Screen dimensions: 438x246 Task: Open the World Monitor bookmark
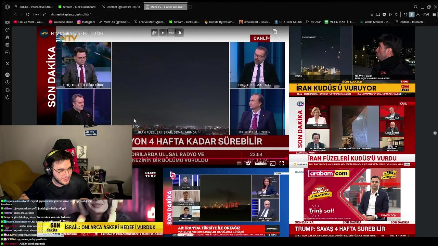pos(375,22)
